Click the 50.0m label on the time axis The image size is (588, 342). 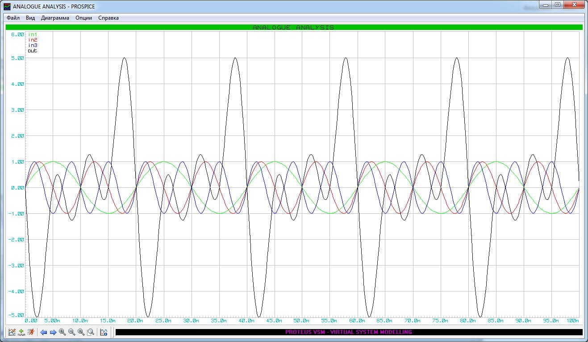tap(301, 321)
